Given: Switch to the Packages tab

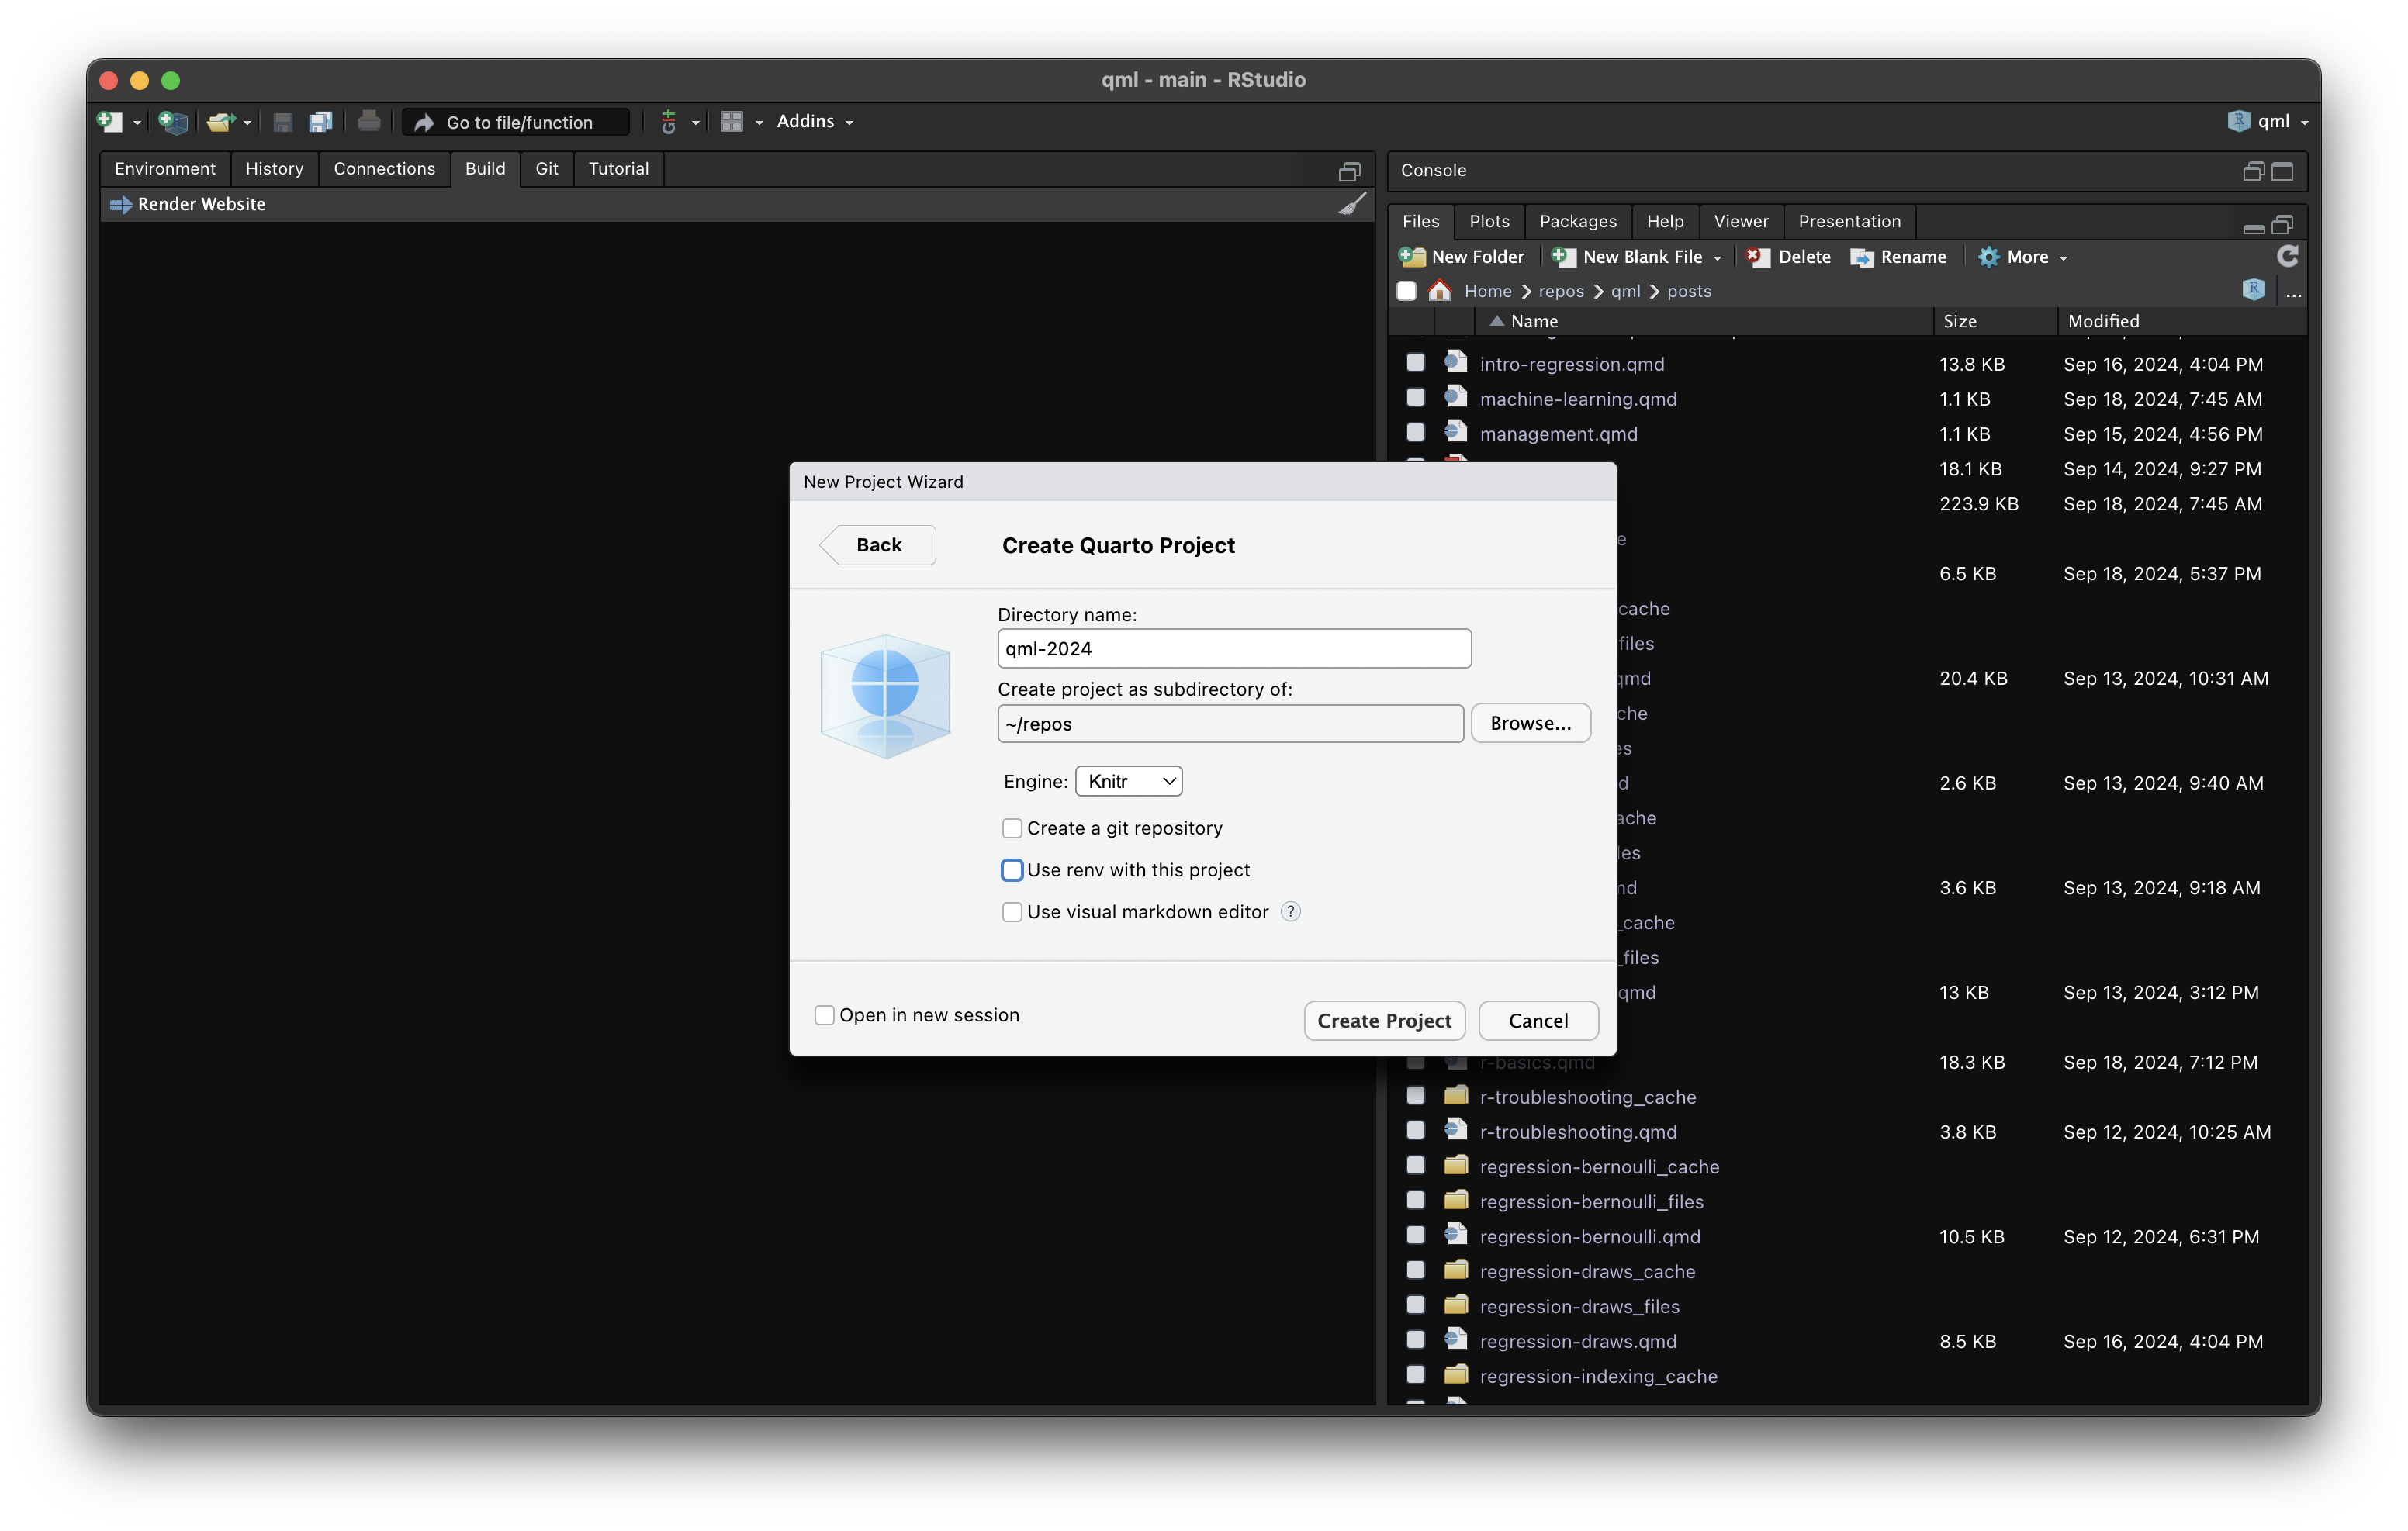Looking at the screenshot, I should 1577,221.
